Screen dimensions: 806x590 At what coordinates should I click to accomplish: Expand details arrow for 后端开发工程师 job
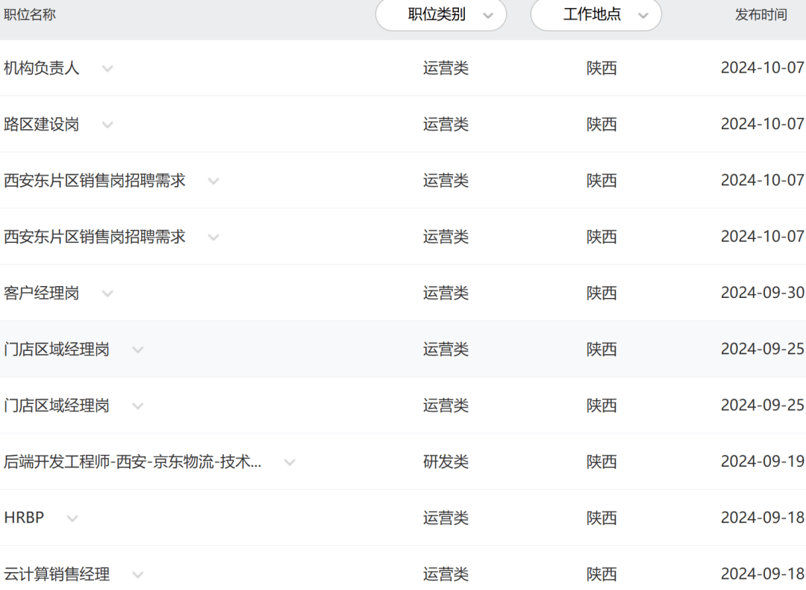pos(290,462)
